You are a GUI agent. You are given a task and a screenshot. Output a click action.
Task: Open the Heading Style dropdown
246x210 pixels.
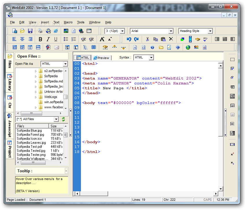[210, 31]
